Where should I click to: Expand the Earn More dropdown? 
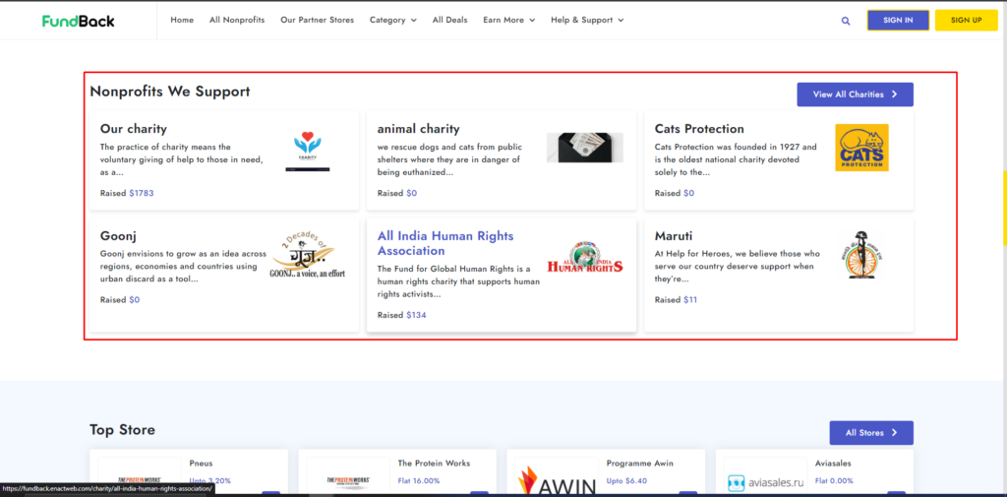509,20
